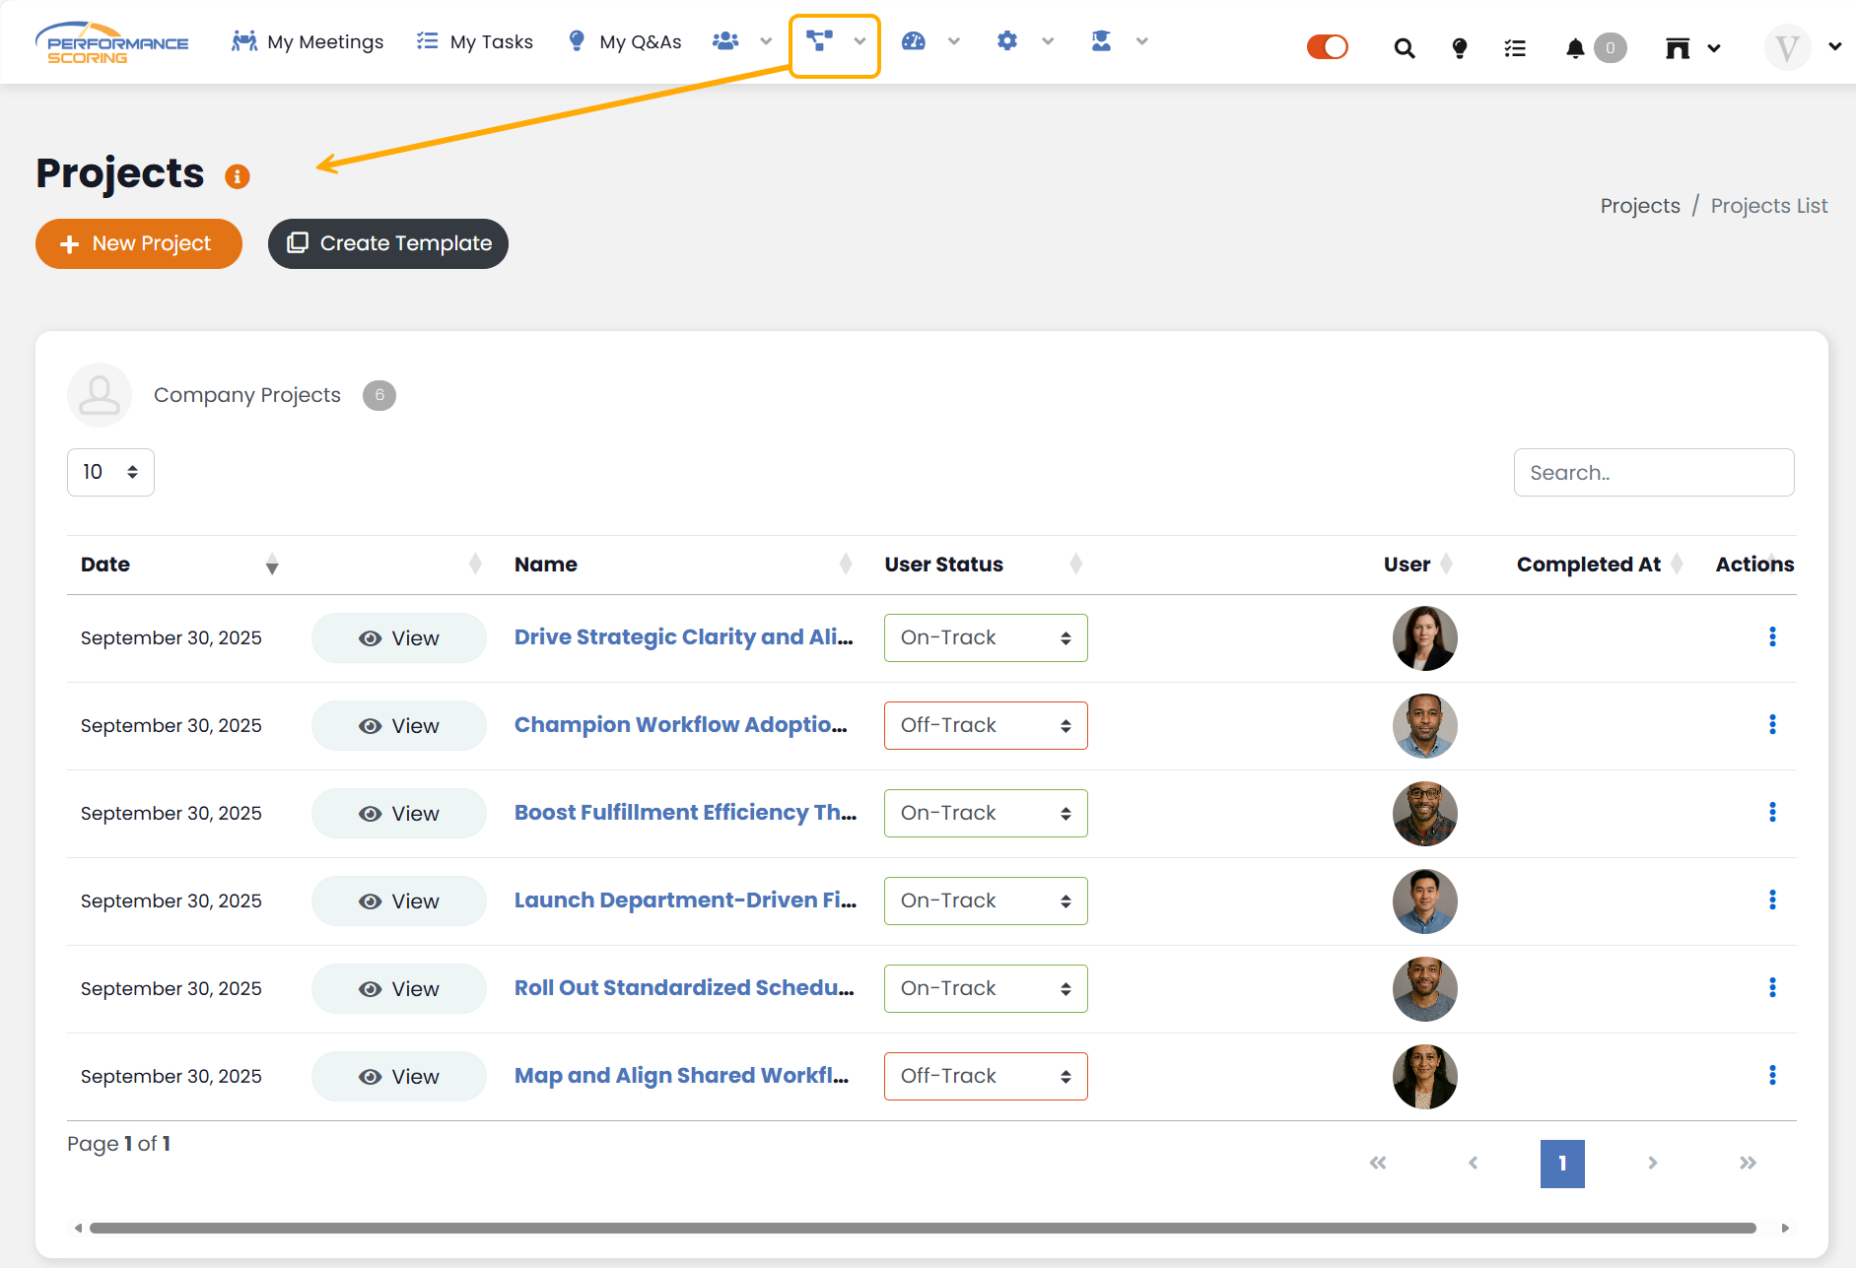Open the settings gear icon in navbar
Screen dimensions: 1856x1268
coord(1006,41)
